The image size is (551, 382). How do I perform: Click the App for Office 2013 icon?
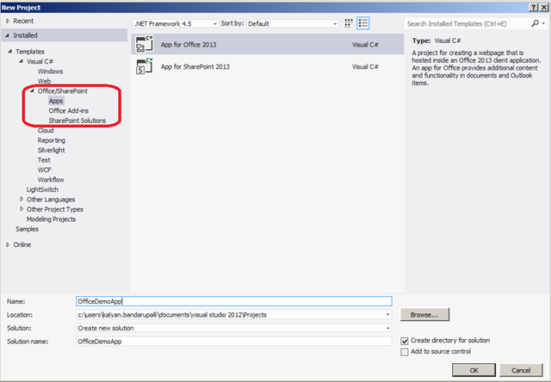(x=144, y=44)
